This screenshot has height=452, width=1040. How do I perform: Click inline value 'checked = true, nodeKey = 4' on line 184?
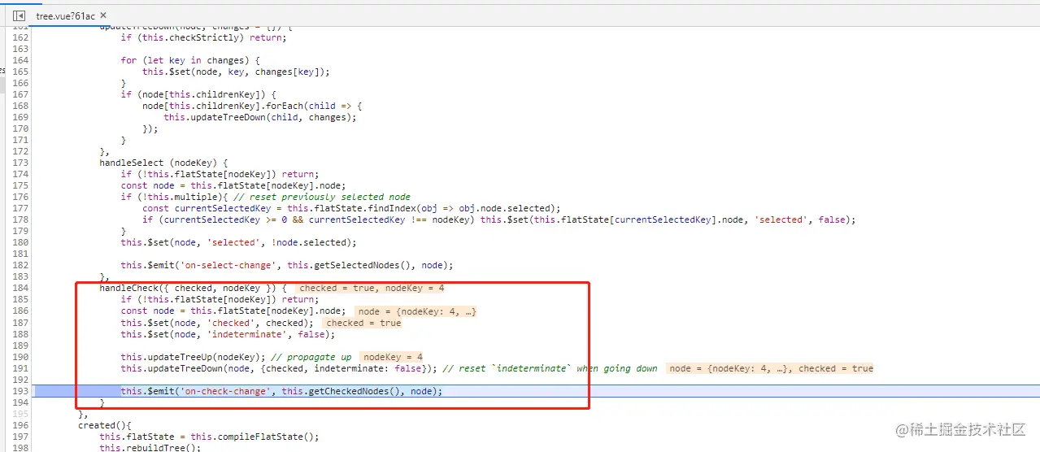[x=372, y=288]
